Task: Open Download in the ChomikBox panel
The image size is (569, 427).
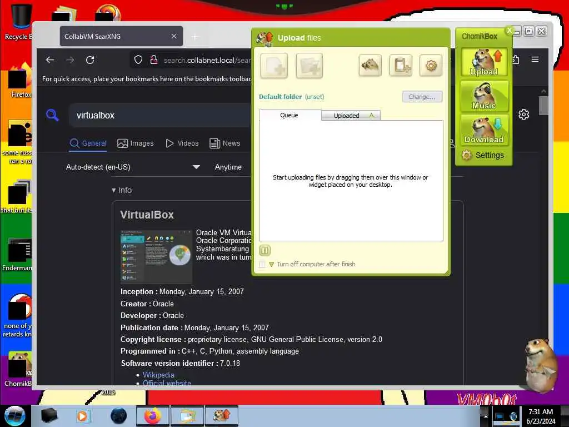Action: pyautogui.click(x=484, y=130)
